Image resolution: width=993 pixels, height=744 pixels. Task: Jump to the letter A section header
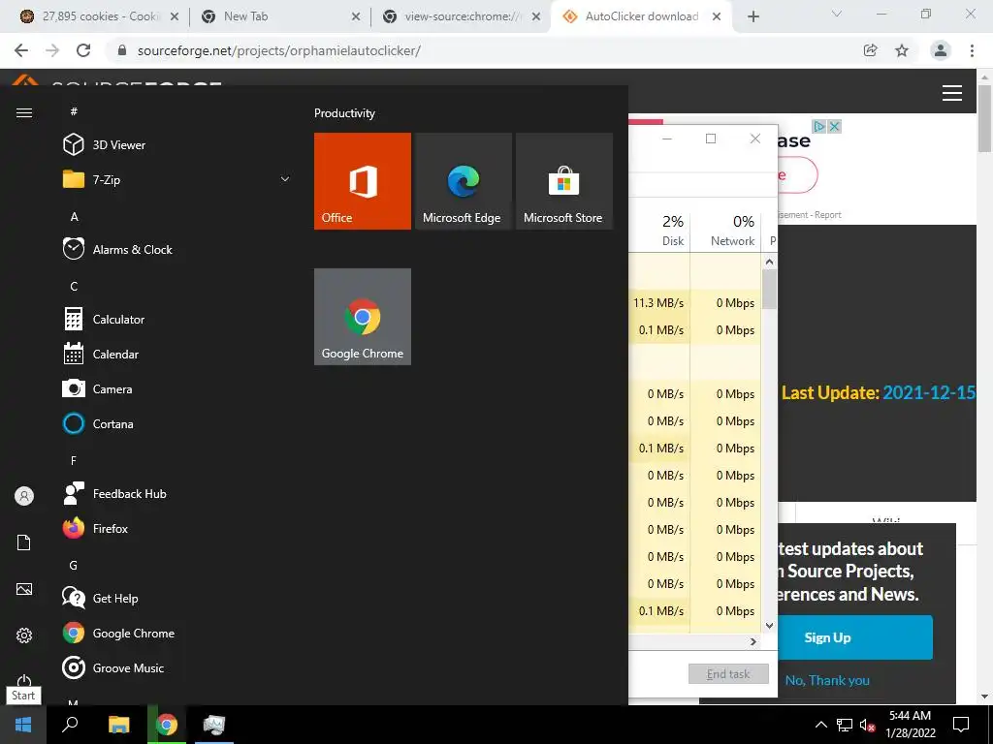coord(74,217)
